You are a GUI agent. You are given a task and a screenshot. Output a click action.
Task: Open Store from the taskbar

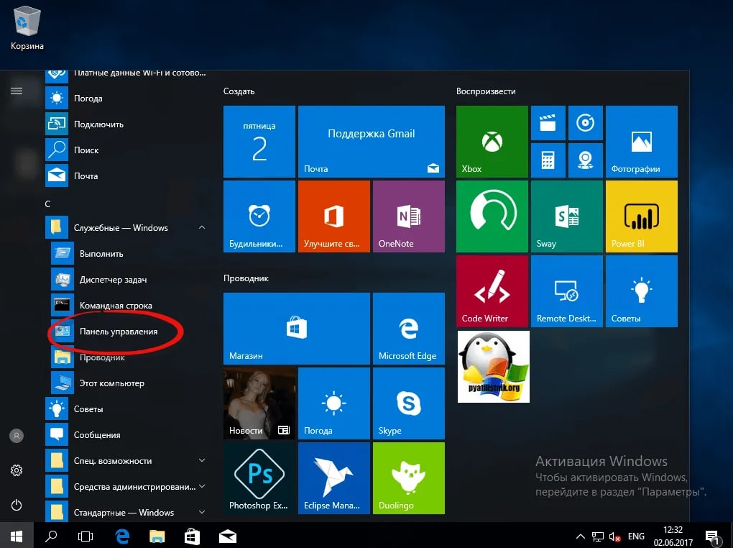point(192,536)
